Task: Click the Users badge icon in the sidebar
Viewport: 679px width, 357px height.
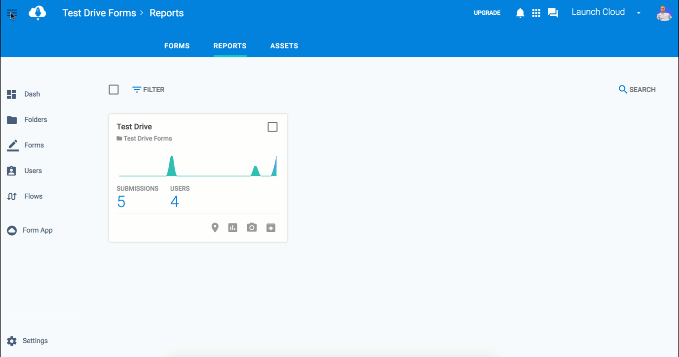Action: (x=12, y=171)
